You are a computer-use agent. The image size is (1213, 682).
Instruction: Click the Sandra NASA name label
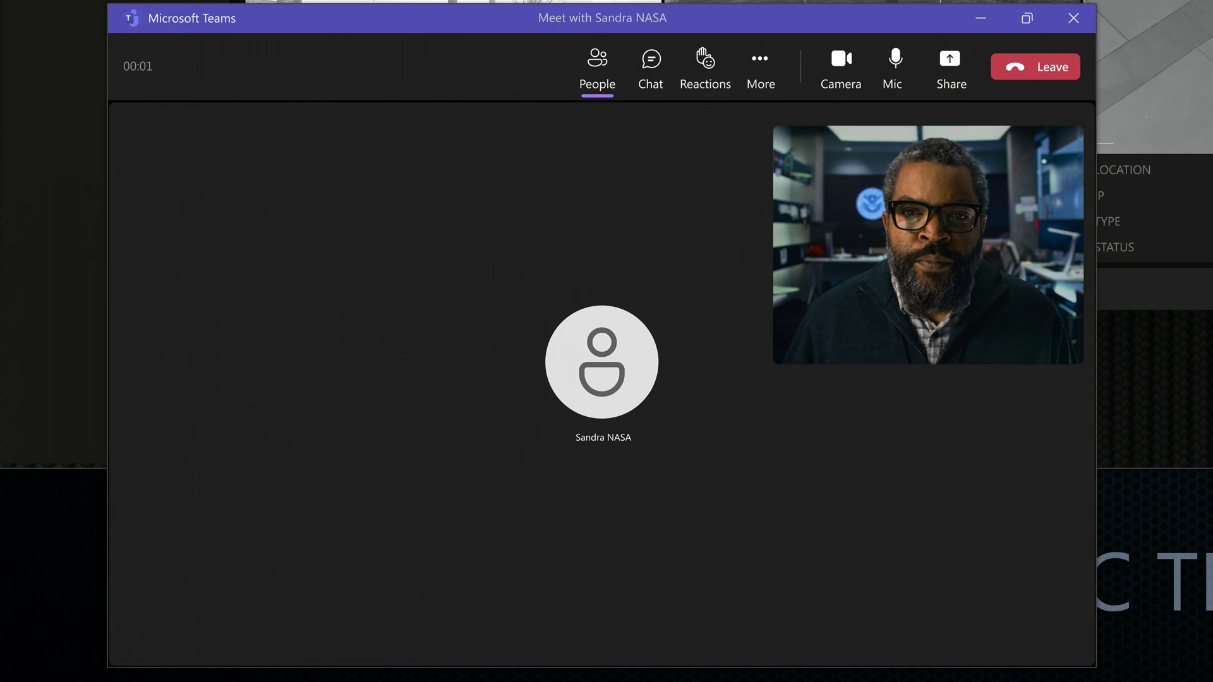click(x=603, y=437)
